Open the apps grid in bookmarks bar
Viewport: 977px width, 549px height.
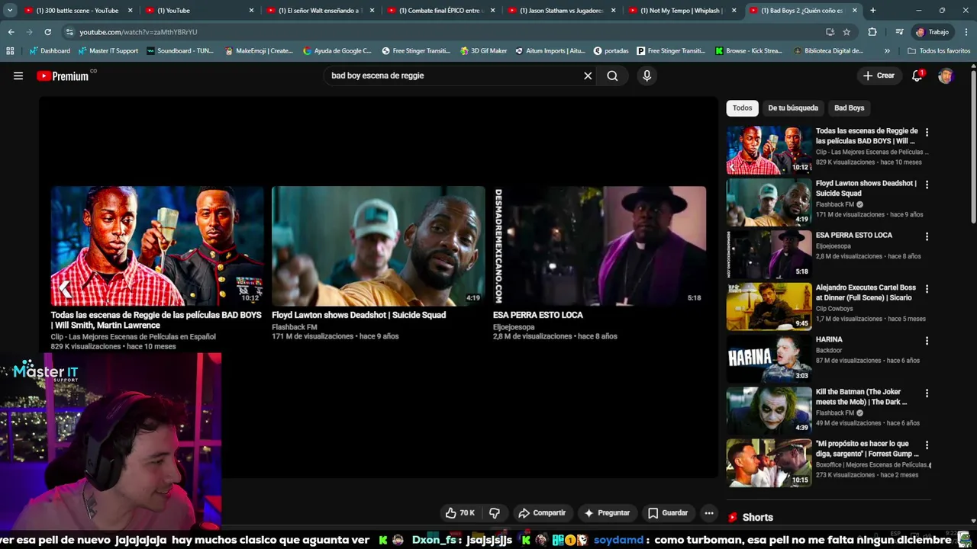10,51
